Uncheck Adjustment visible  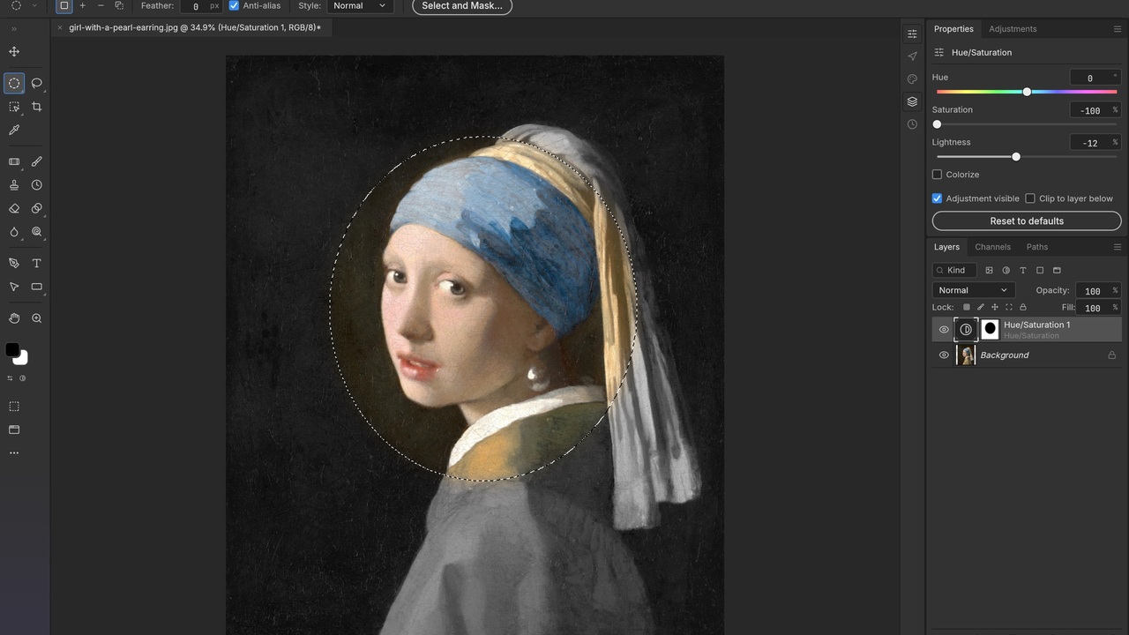click(x=937, y=198)
